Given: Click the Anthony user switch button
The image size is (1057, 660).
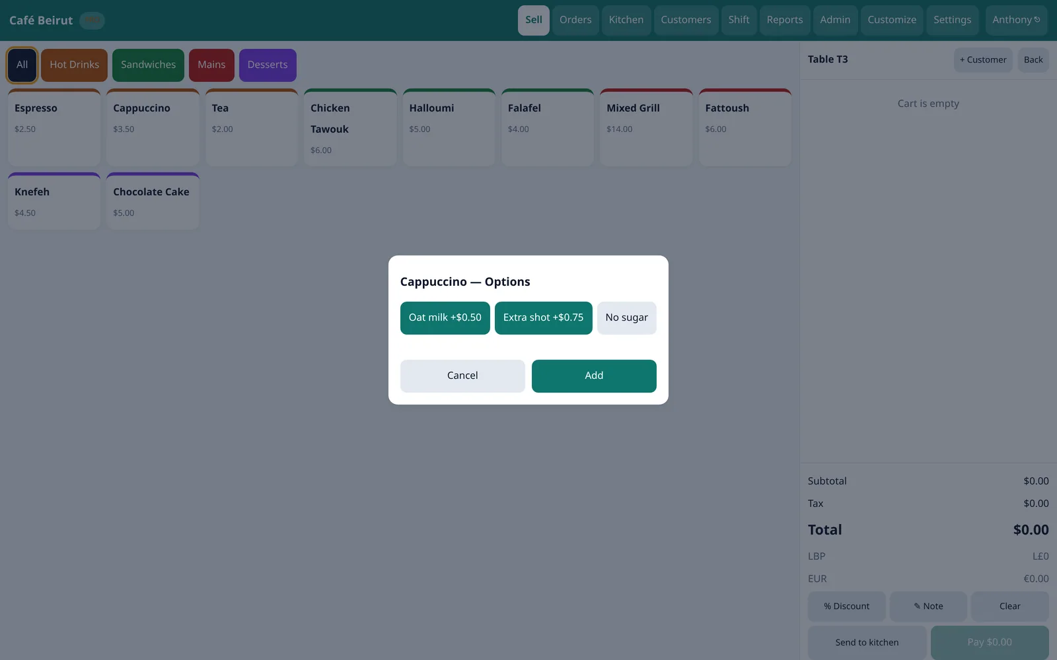Looking at the screenshot, I should [x=1016, y=20].
